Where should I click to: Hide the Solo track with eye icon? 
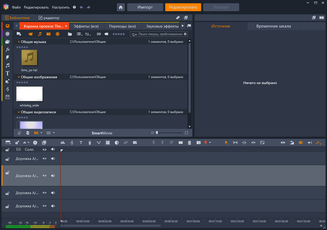pyautogui.click(x=44, y=150)
